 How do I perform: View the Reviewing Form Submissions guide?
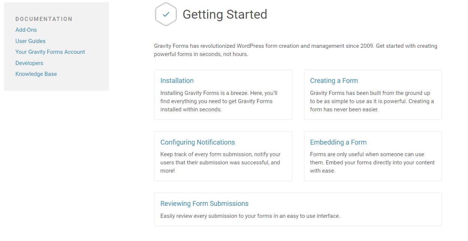[204, 203]
